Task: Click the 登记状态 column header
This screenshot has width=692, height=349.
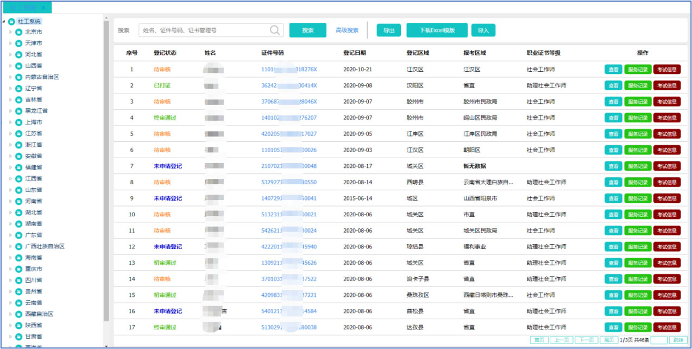Action: (x=165, y=53)
